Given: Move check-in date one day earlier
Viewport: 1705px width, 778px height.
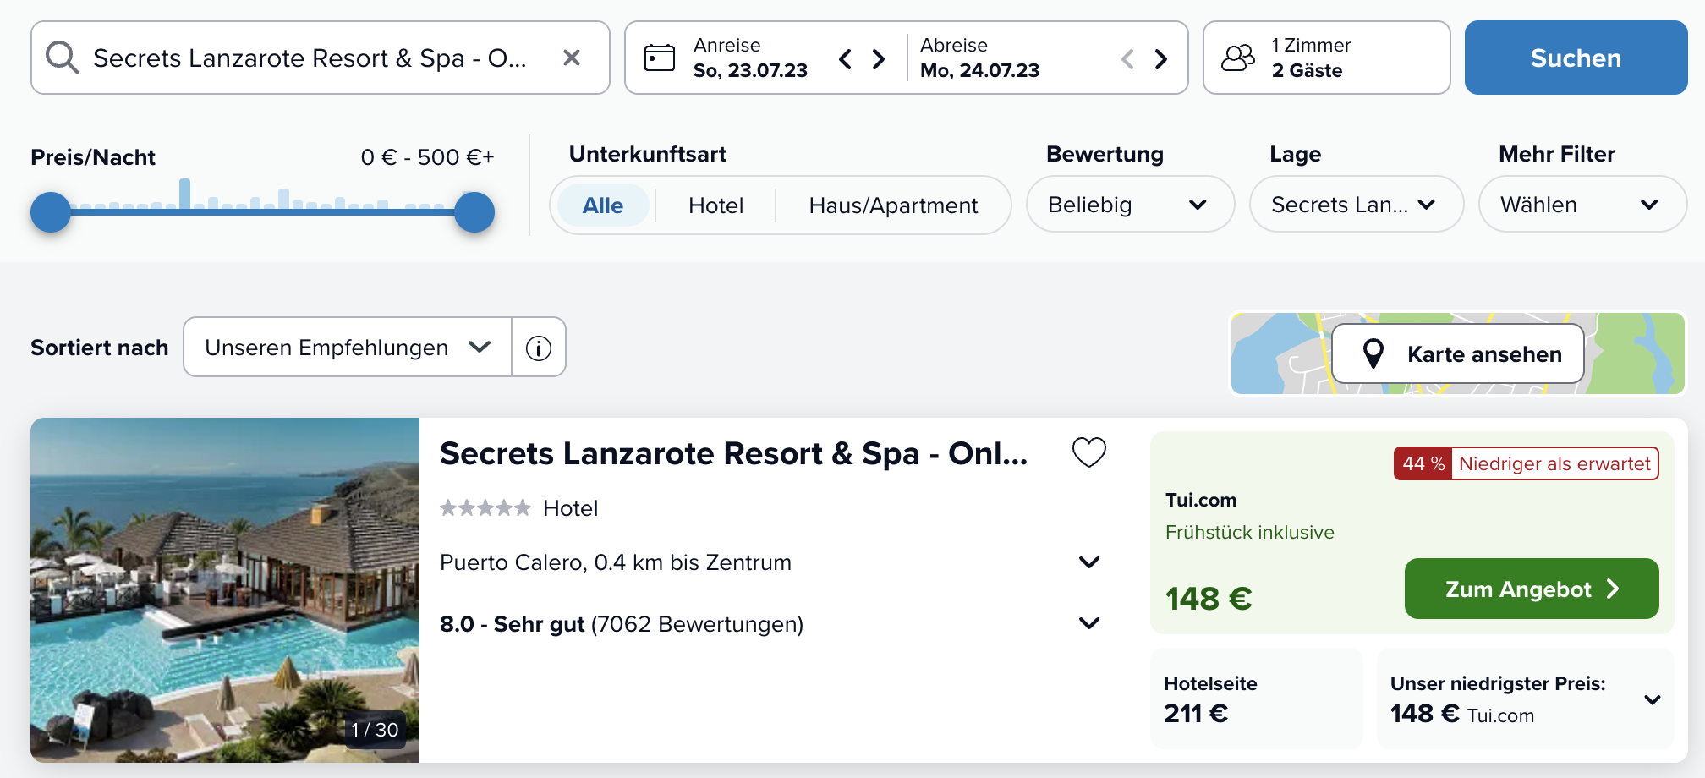Looking at the screenshot, I should [845, 58].
